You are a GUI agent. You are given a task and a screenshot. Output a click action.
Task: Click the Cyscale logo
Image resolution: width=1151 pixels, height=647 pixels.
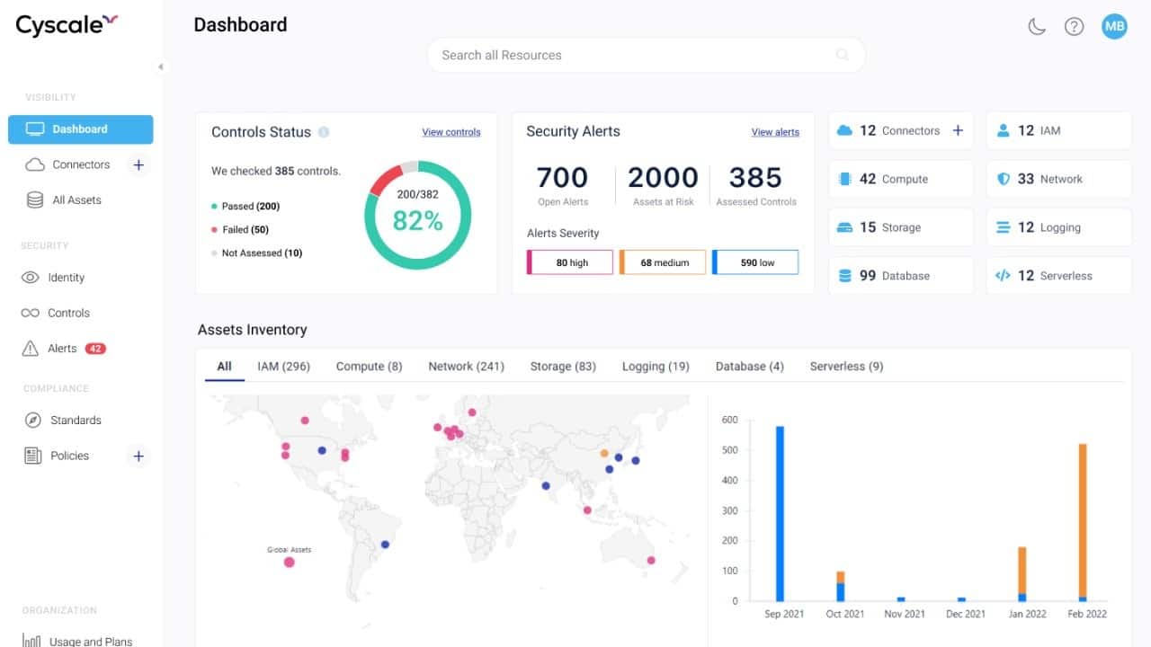coord(67,24)
